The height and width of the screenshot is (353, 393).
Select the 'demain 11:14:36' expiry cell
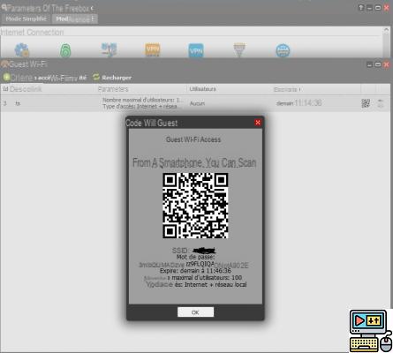[x=299, y=103]
